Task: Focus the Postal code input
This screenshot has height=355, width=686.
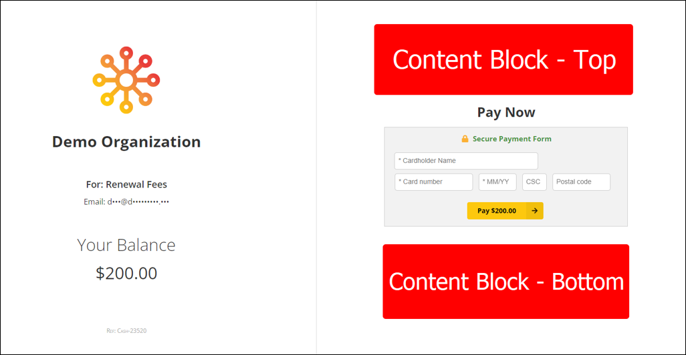Action: pos(581,182)
